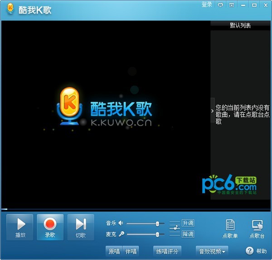Click the playback progress bar
Screen dimensions: 272x260
(x=136, y=209)
